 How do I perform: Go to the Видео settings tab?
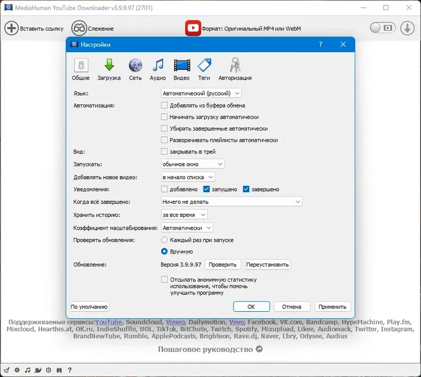pyautogui.click(x=182, y=70)
